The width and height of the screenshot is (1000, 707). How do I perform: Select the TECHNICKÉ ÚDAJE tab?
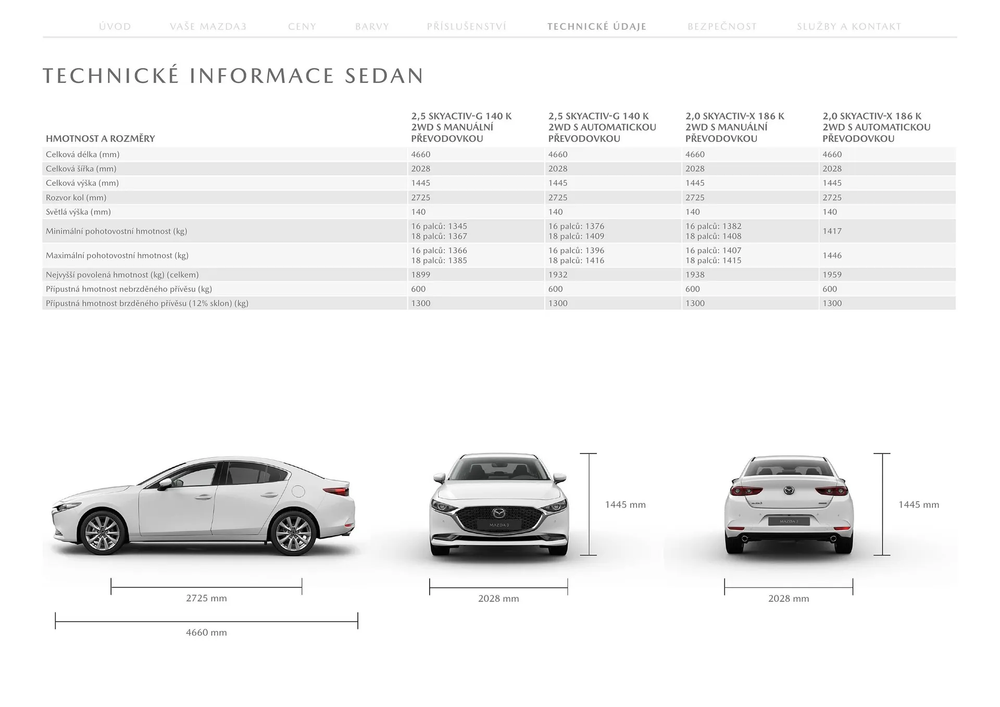tap(596, 26)
